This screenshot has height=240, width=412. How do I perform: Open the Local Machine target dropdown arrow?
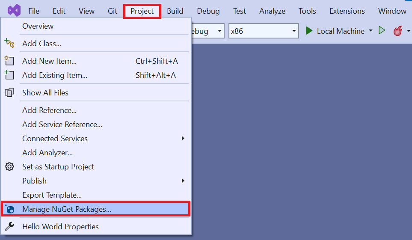tap(371, 31)
